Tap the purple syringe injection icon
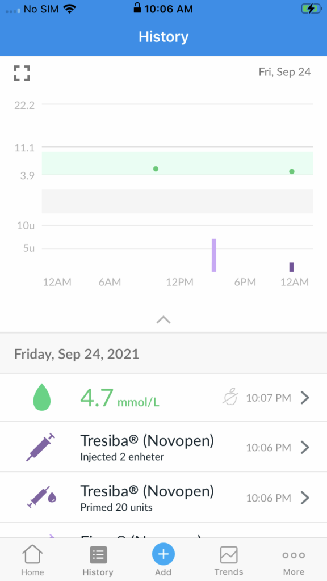 (41, 447)
